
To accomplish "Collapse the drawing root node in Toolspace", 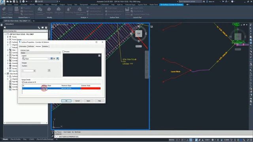I will click(x=5, y=34).
